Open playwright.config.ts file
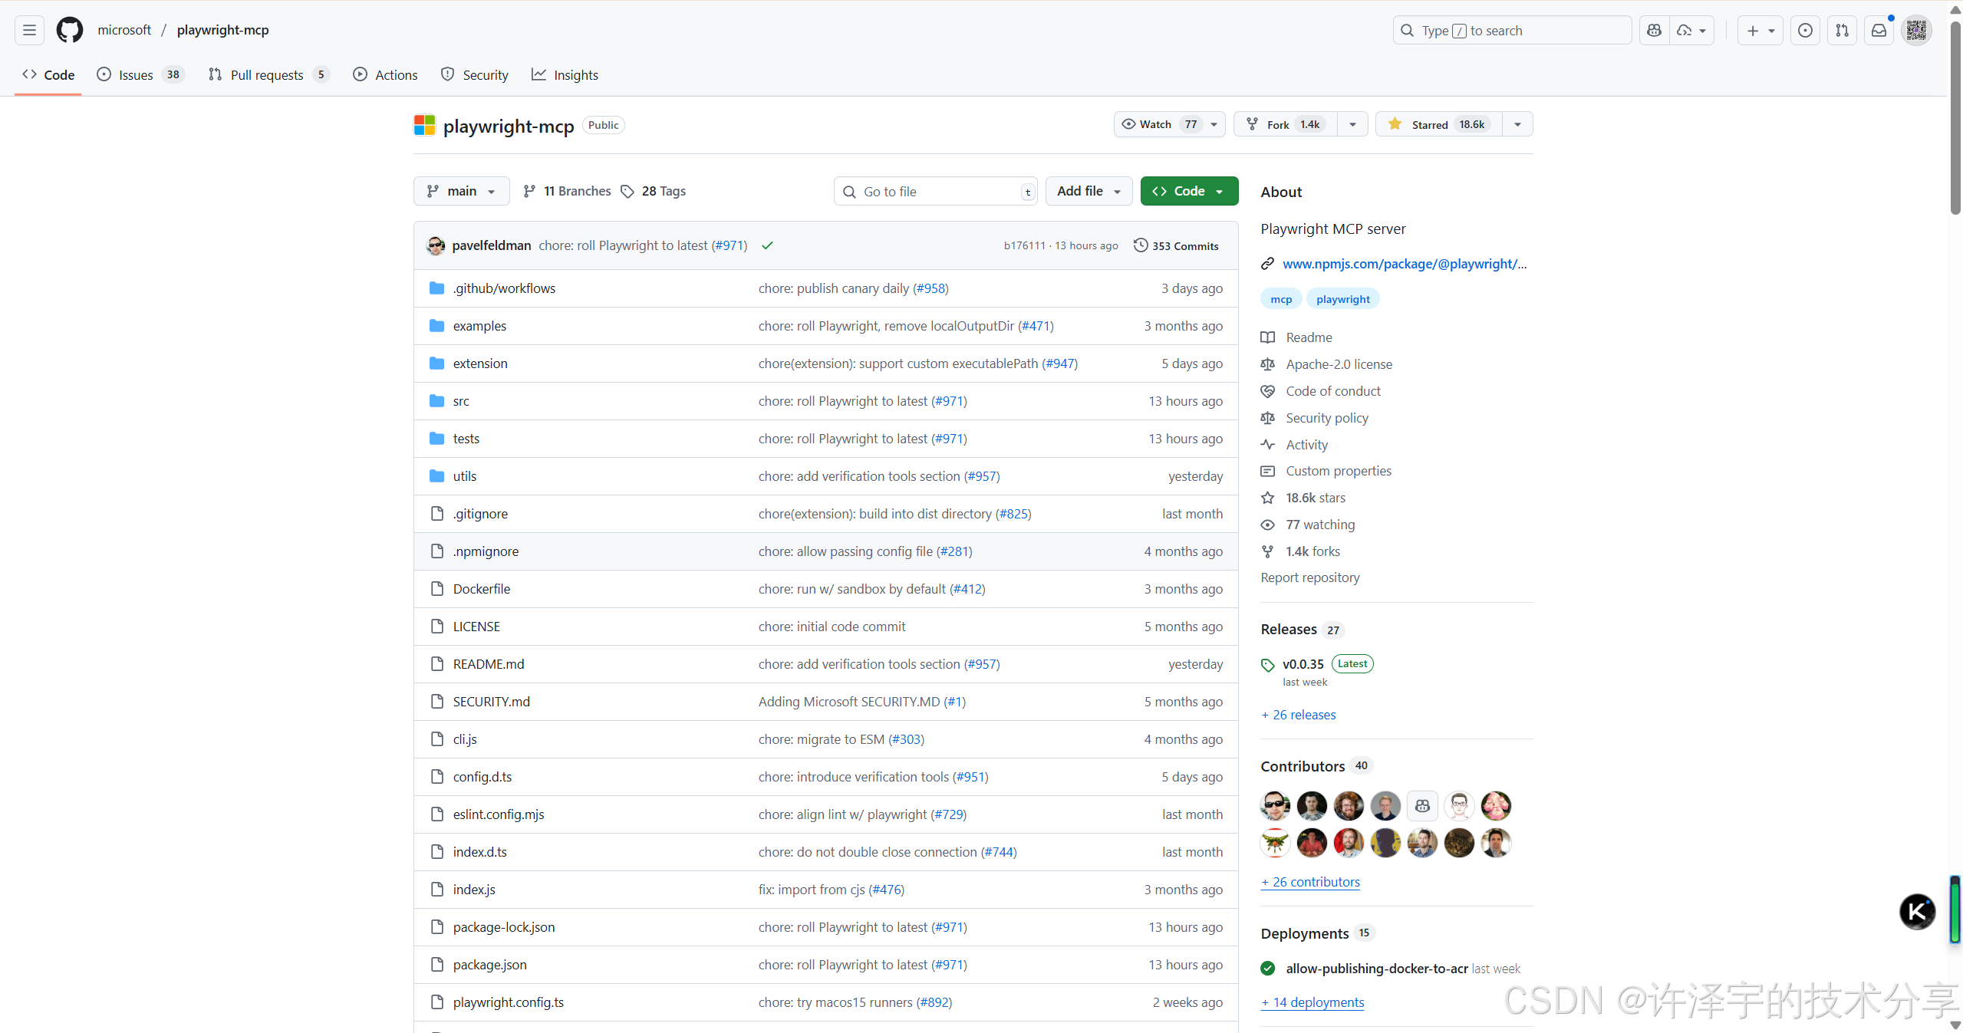1963x1033 pixels. point(508,1002)
